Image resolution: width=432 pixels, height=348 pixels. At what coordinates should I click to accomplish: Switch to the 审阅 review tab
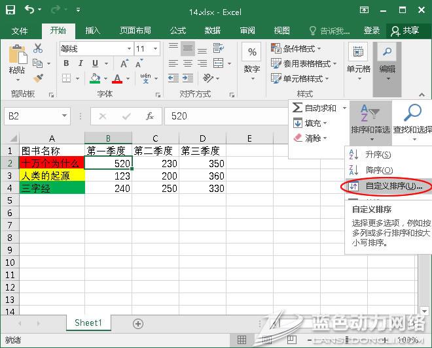[247, 31]
